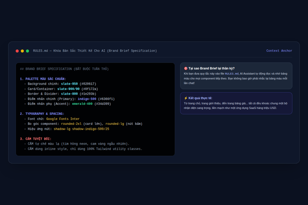Click the 'Điểm nhấn phụ (Accent):' label
Image resolution: width=308 pixels, height=205 pixels.
click(x=49, y=104)
